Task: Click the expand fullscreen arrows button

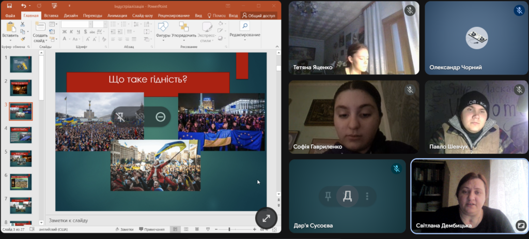Action: click(266, 218)
